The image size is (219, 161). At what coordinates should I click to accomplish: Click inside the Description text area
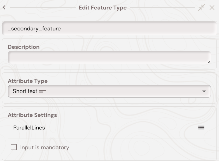[109, 57]
